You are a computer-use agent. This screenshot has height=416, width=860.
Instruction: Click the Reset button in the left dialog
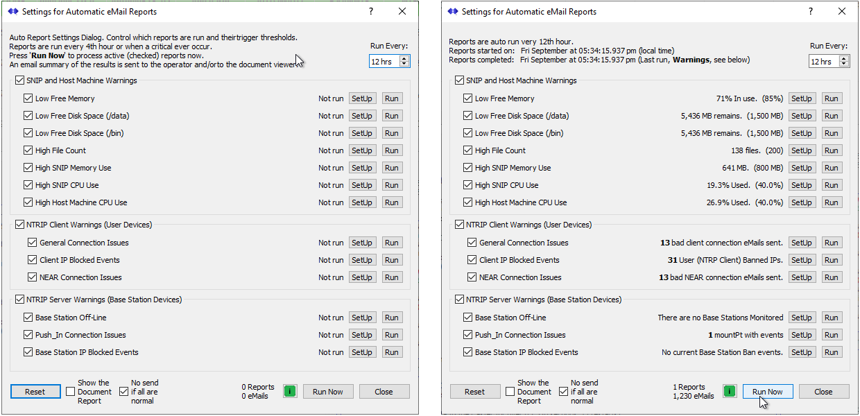[x=35, y=392]
